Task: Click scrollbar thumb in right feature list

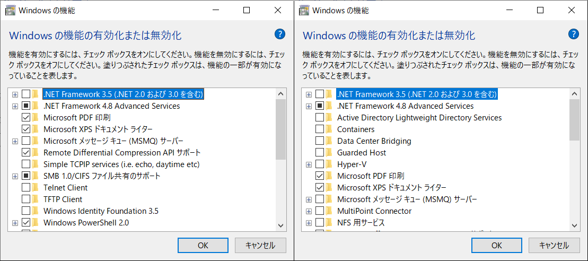Action: [575, 120]
